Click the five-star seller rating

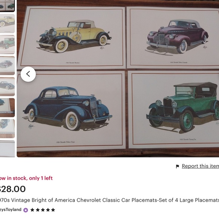tap(43, 210)
